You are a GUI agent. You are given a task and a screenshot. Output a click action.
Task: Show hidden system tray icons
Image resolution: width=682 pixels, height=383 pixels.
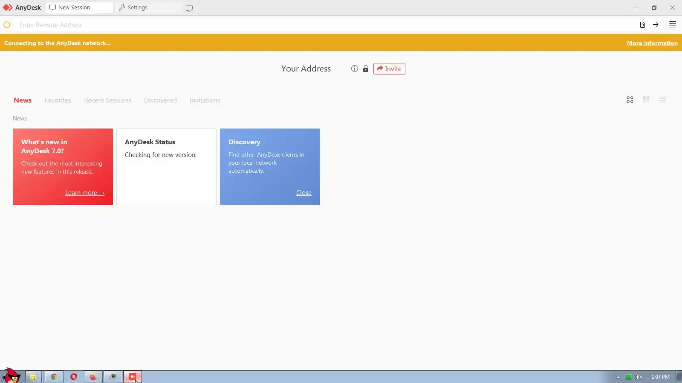[x=618, y=377]
